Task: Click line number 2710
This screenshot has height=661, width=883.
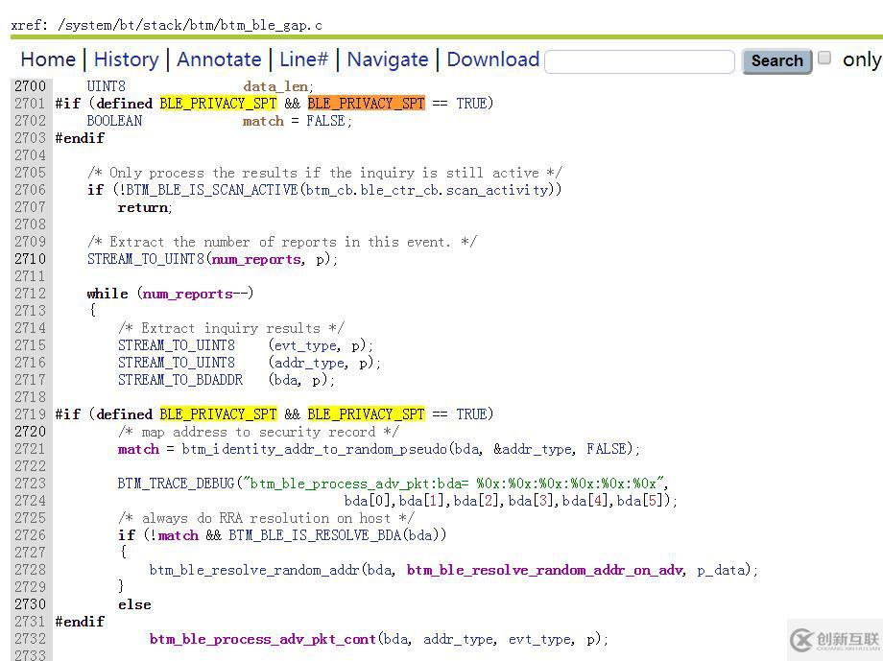Action: coord(31,259)
